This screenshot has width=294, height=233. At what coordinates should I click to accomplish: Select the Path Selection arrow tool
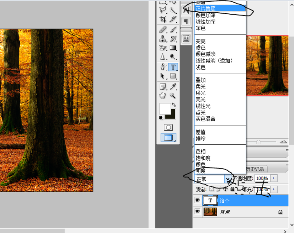(163, 76)
